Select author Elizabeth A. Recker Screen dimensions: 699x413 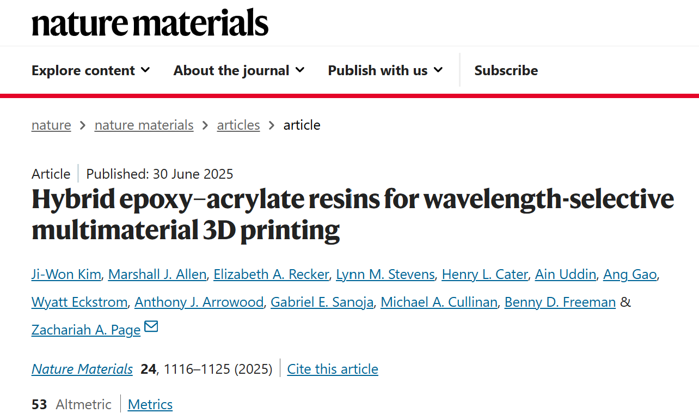(271, 274)
